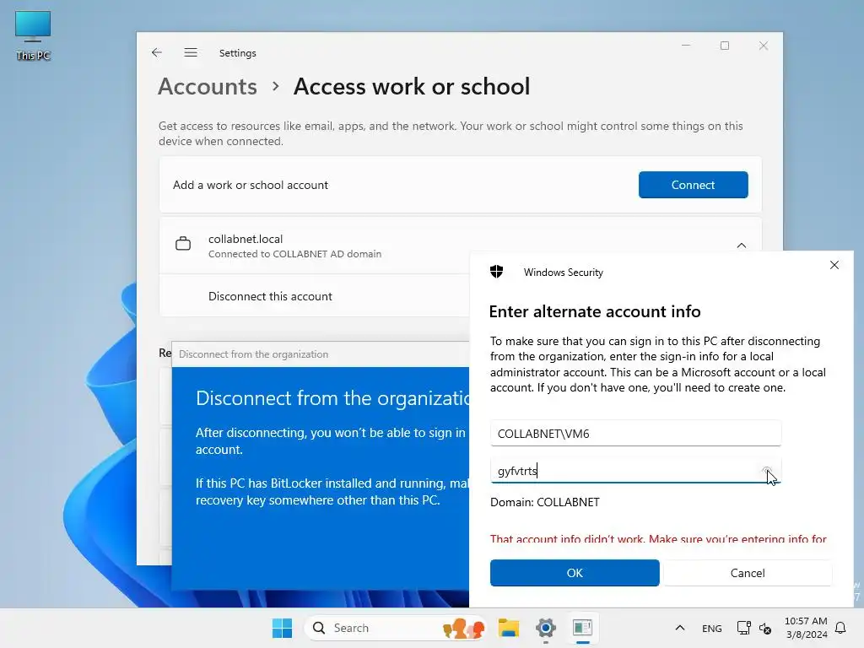Click the network status tray icon
The image size is (864, 648).
coord(743,628)
